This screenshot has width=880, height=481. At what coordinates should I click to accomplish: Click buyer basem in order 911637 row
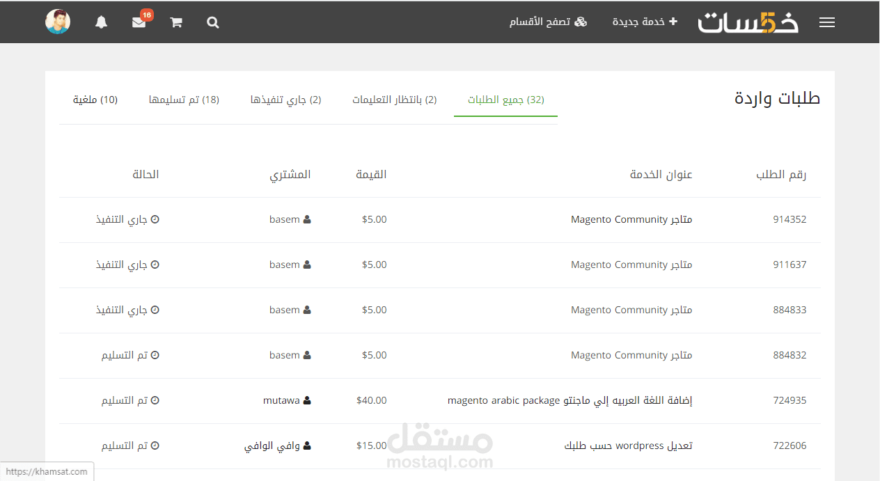coord(290,265)
